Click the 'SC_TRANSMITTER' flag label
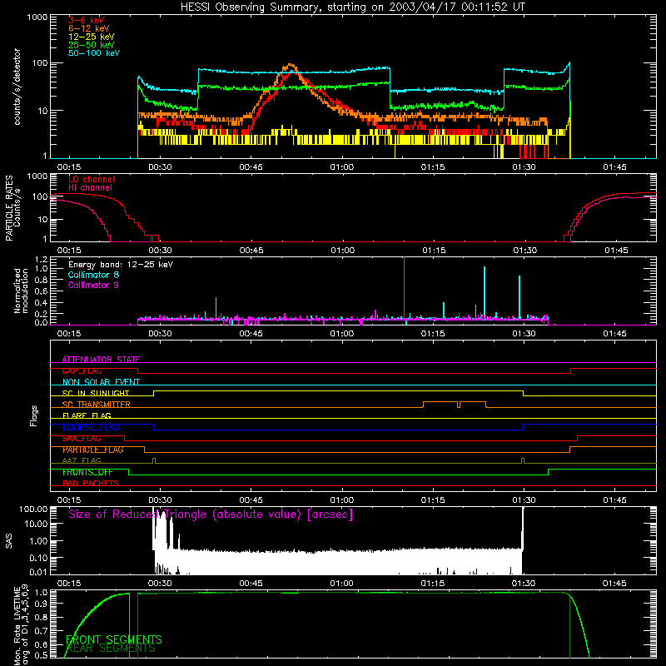 97,405
